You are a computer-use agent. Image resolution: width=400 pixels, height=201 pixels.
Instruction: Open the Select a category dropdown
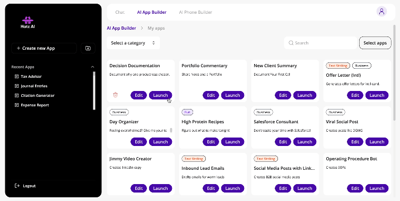(133, 43)
